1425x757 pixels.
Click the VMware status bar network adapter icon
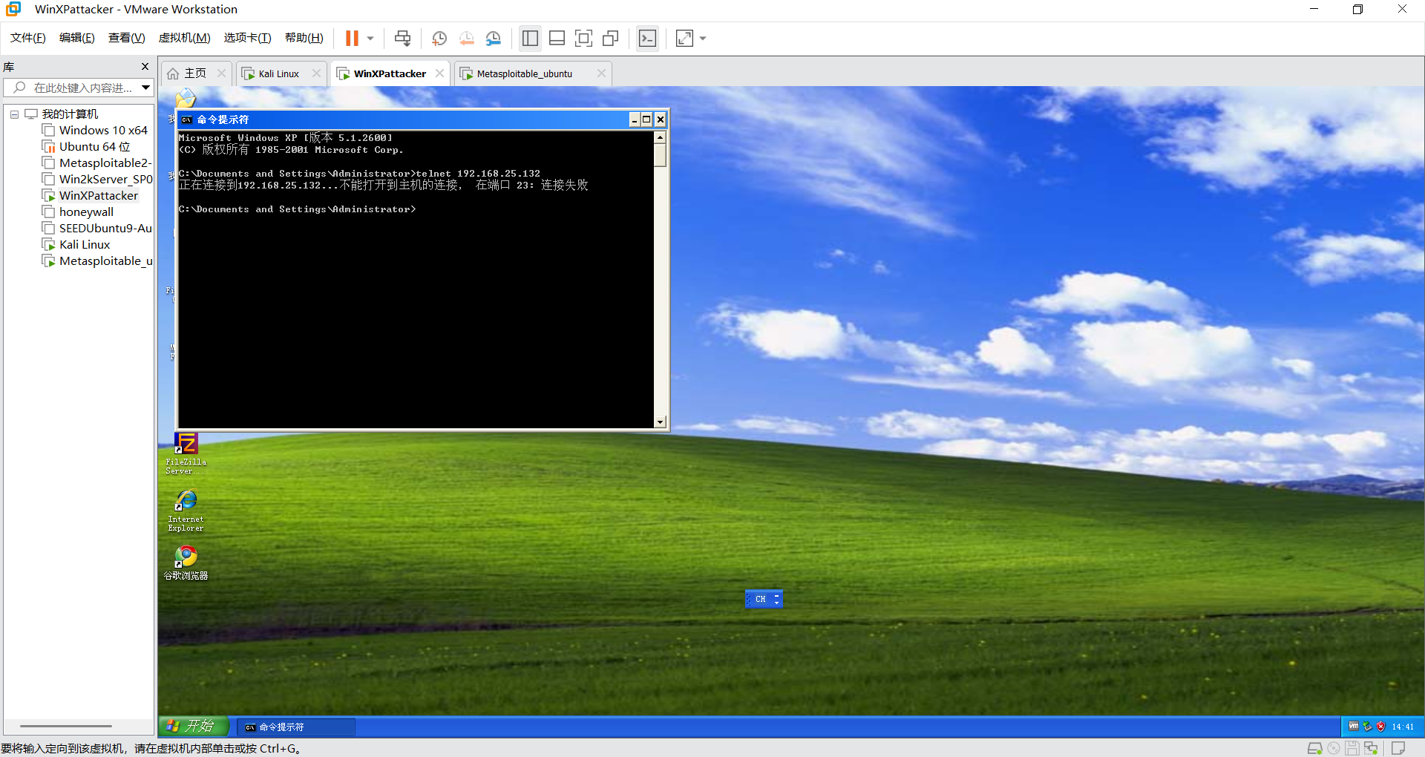click(1371, 748)
